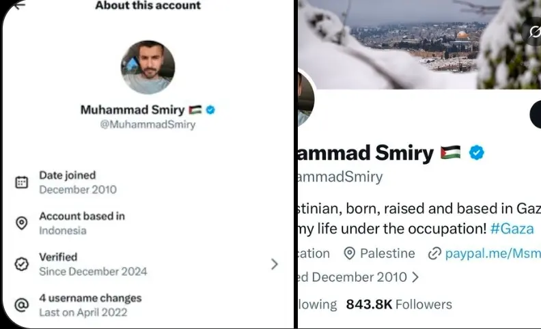Click the calendar icon beside Date joined

[x=22, y=182]
